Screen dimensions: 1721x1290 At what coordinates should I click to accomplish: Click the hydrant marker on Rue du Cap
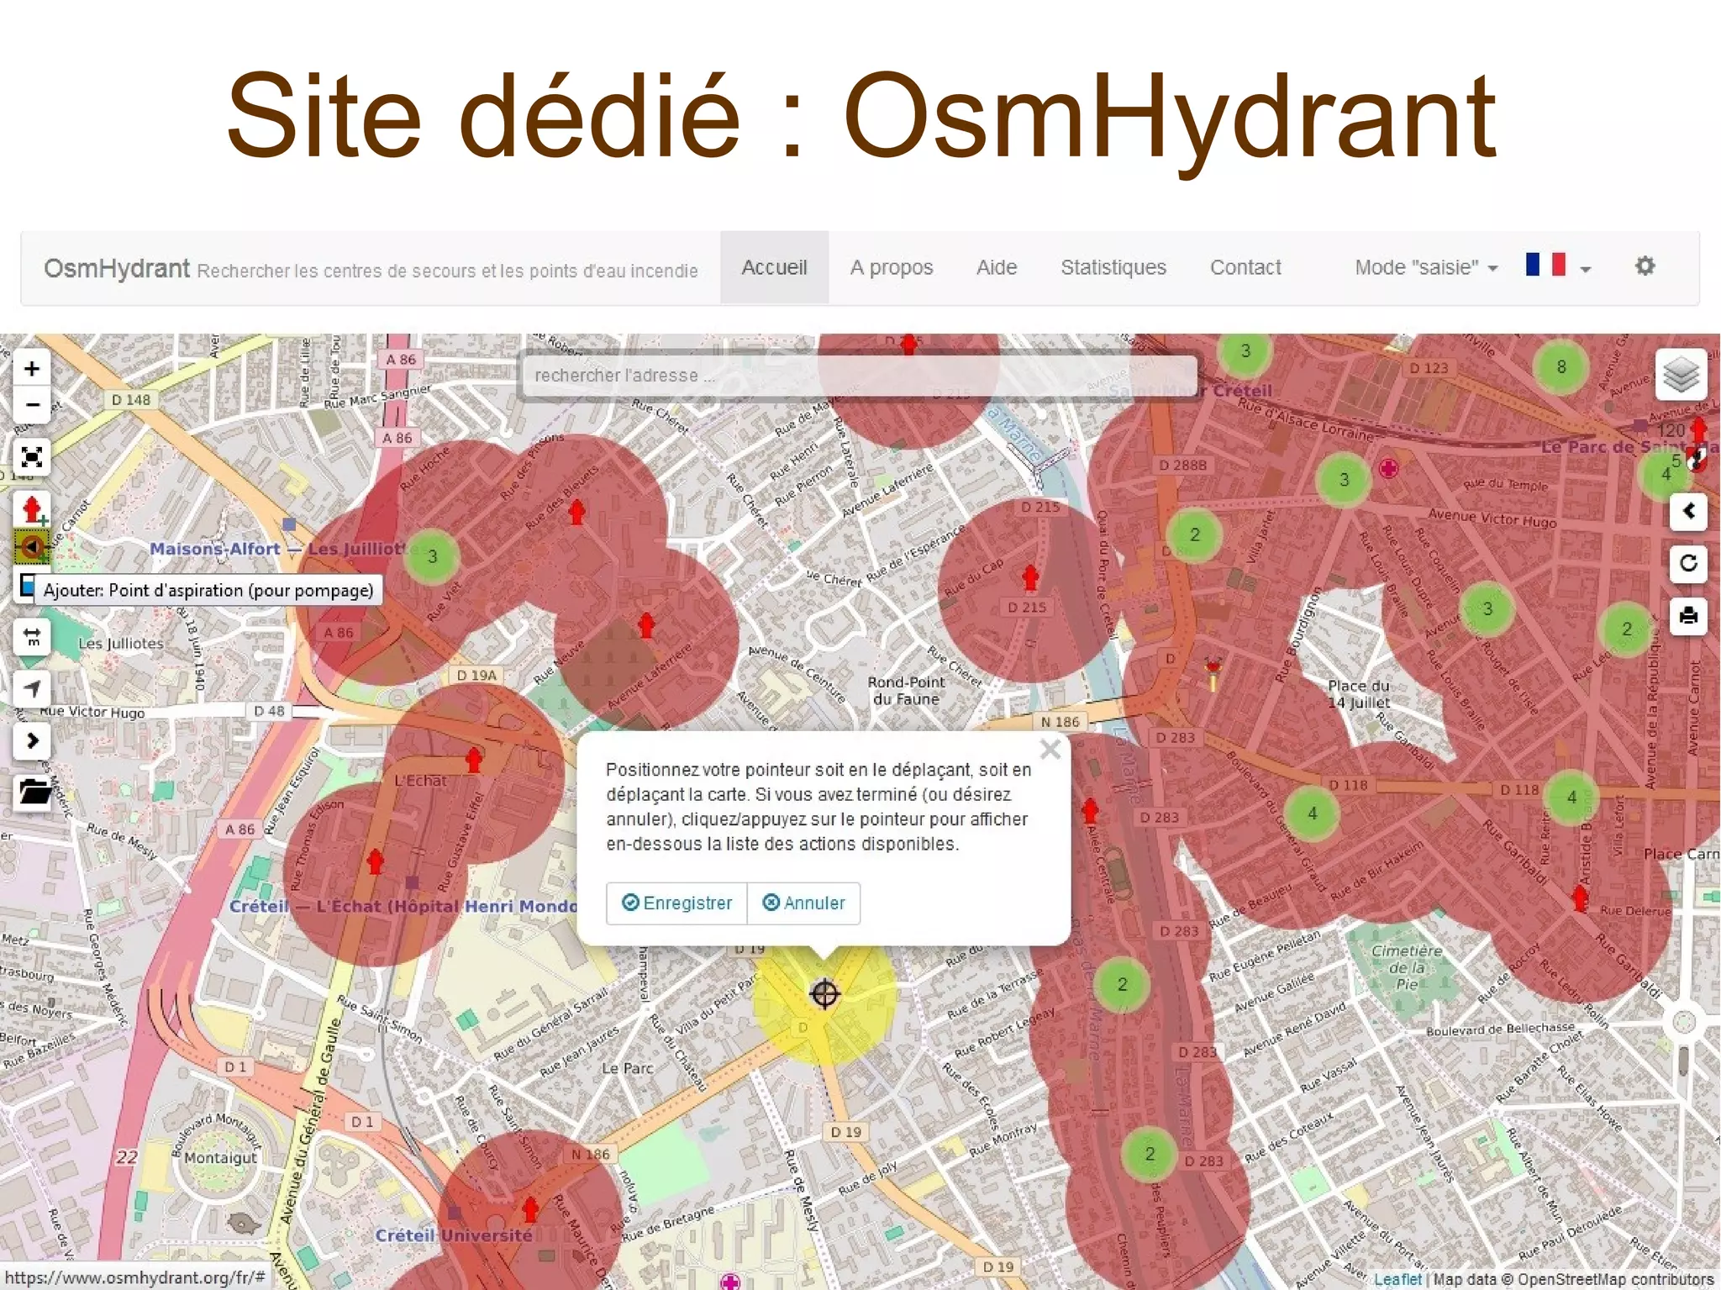pos(1030,577)
